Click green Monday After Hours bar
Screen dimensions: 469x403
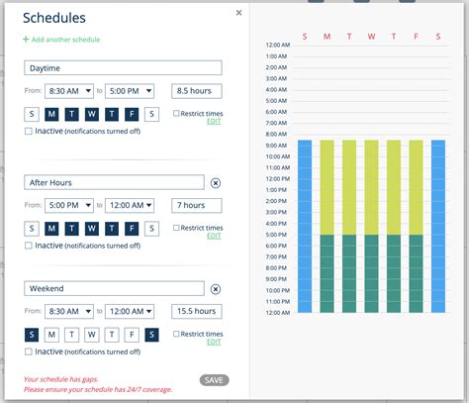tap(327, 273)
